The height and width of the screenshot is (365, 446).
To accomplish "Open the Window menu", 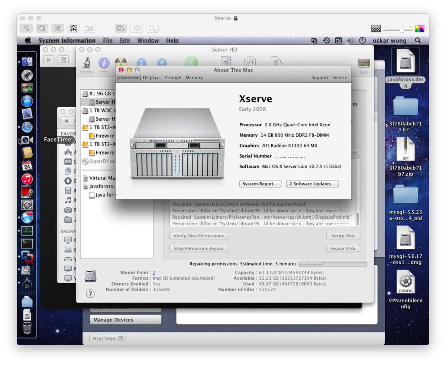I will (148, 40).
